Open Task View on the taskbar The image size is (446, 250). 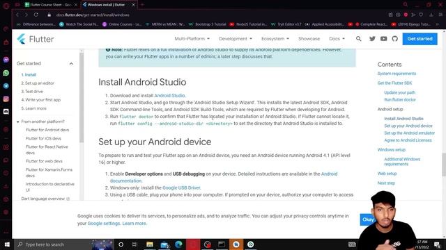pyautogui.click(x=134, y=244)
